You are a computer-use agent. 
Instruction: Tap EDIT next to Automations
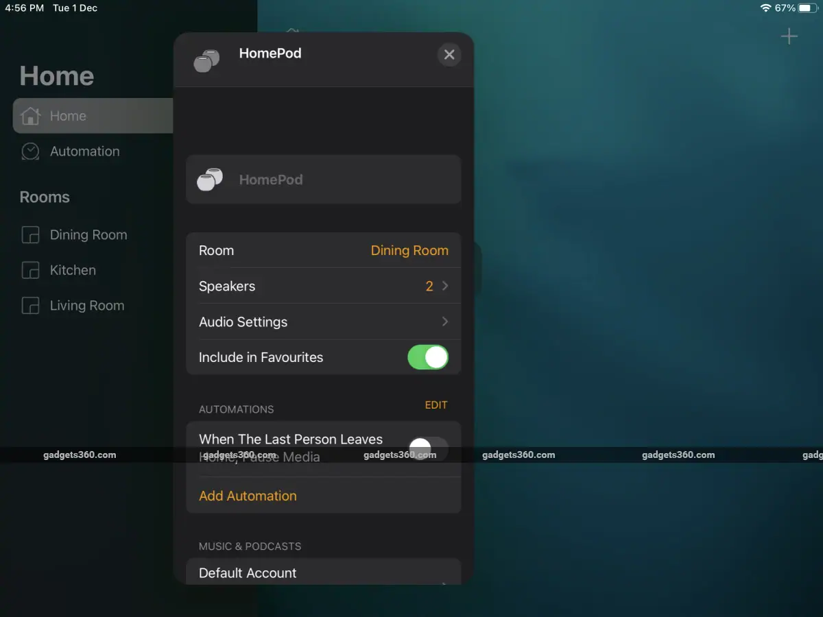tap(436, 405)
